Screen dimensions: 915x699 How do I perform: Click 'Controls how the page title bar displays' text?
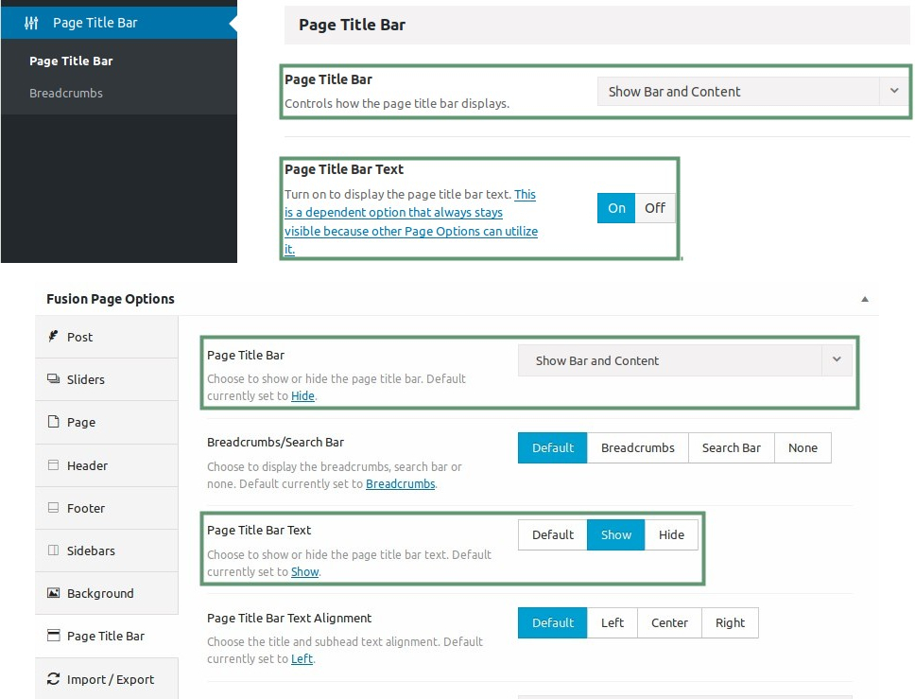tap(397, 103)
